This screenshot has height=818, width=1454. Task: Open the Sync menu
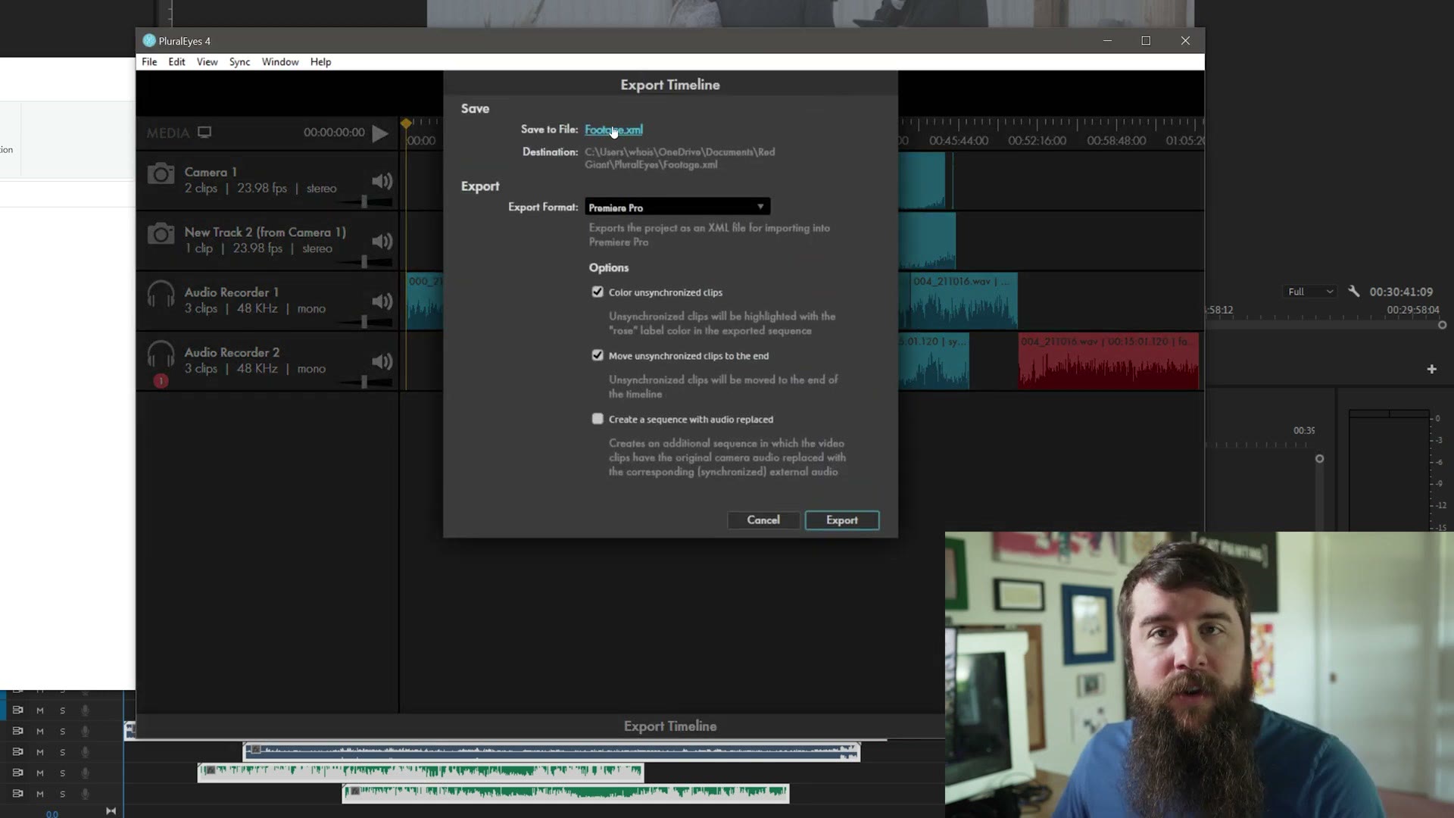click(x=239, y=62)
